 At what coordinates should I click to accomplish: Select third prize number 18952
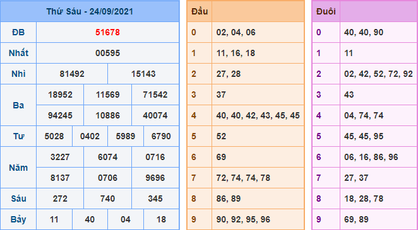click(60, 95)
